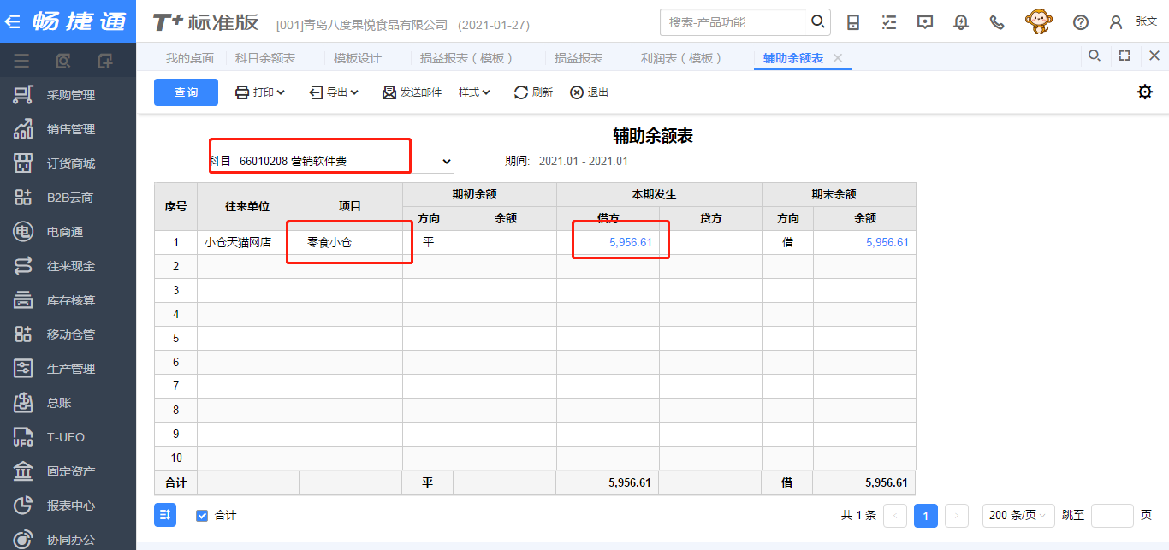Screen dimensions: 1169x550
Task: Go to next page arrow
Action: (x=957, y=515)
